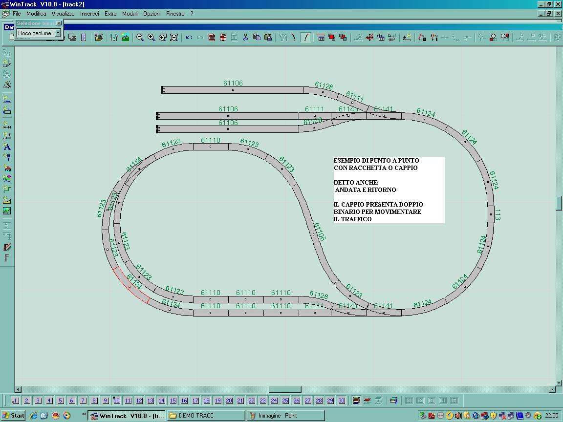
Task: Open the Modifica menu
Action: pos(36,14)
